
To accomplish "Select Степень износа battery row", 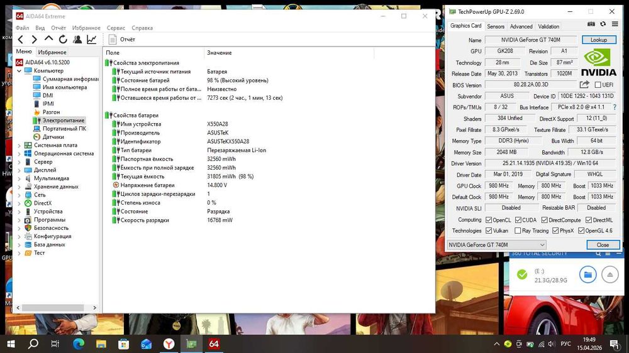I will click(x=268, y=203).
